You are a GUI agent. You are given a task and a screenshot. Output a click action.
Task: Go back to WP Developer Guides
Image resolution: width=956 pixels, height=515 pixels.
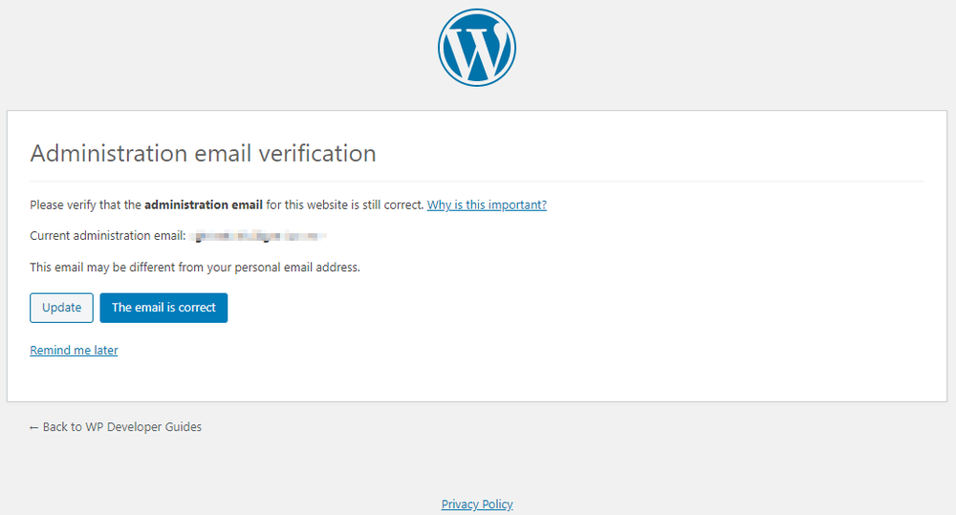click(116, 427)
